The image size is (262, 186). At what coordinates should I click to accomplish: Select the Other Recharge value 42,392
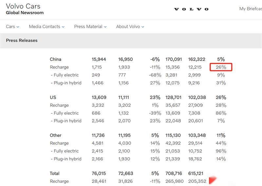[173, 143]
